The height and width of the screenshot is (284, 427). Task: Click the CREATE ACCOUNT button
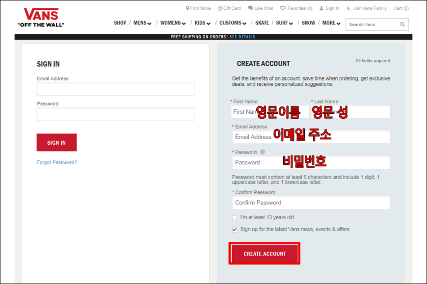coord(265,254)
